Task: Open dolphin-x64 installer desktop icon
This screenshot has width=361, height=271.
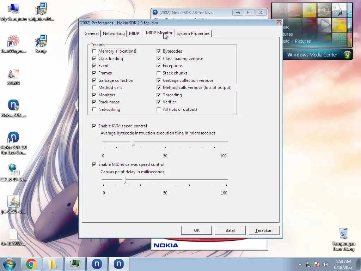Action: (41, 12)
